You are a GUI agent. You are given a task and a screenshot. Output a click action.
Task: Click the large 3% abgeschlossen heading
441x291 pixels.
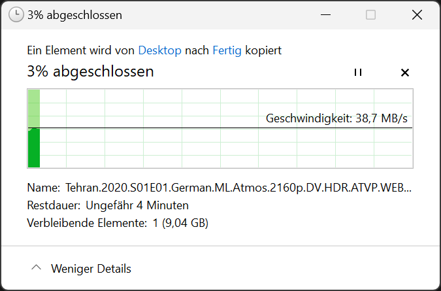[x=90, y=71]
